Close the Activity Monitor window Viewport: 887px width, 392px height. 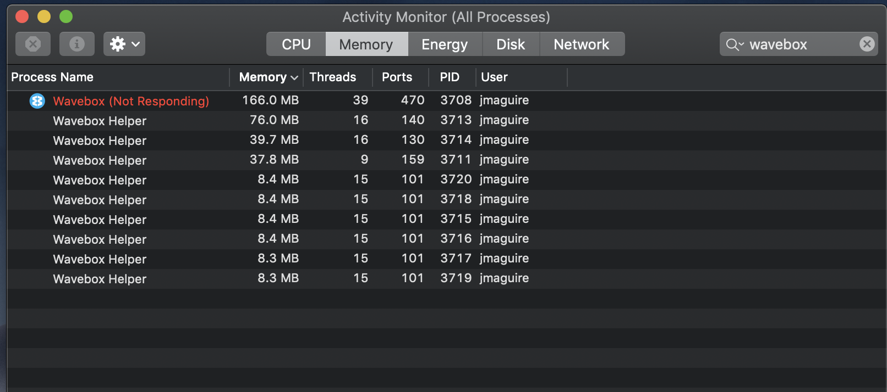coord(22,16)
